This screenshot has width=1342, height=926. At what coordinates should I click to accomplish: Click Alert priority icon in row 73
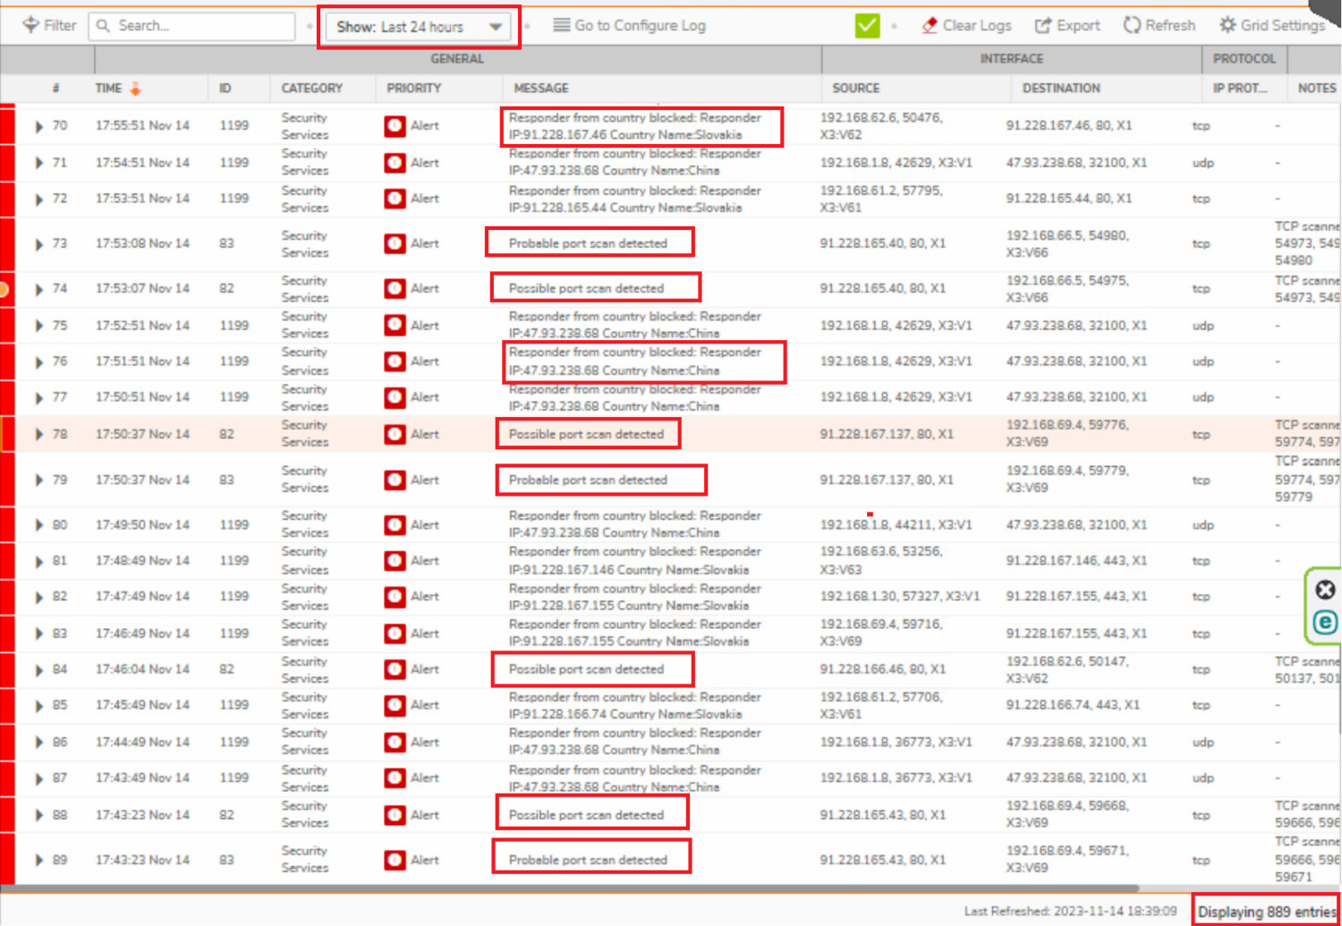click(395, 243)
